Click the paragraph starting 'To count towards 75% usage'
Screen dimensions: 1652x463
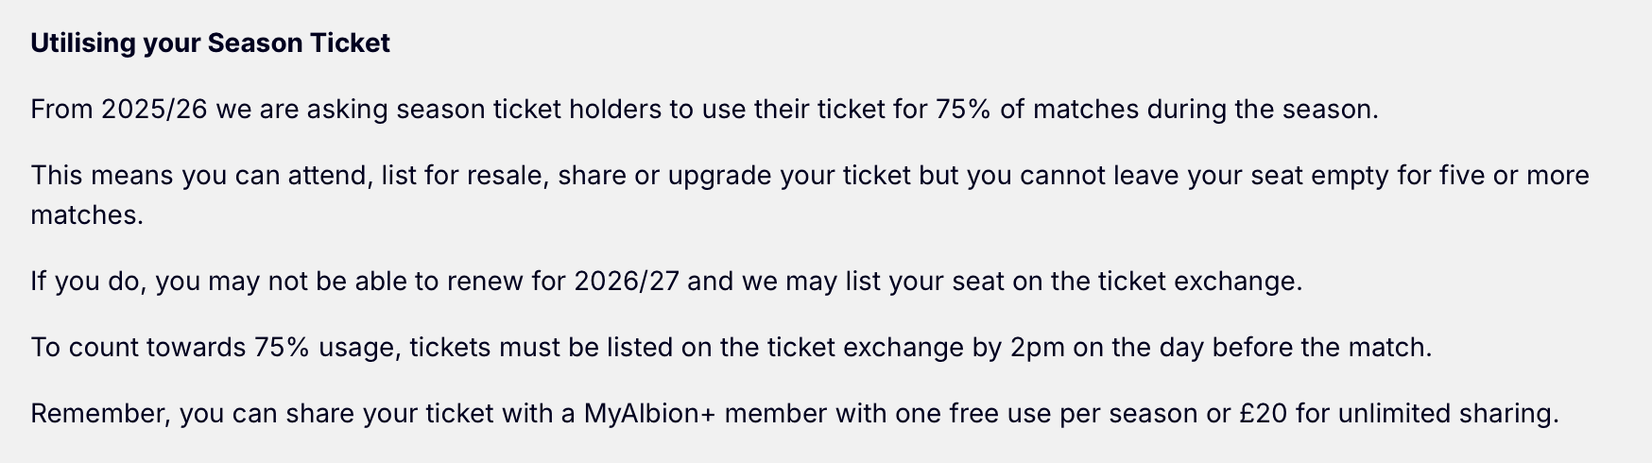[x=731, y=348]
